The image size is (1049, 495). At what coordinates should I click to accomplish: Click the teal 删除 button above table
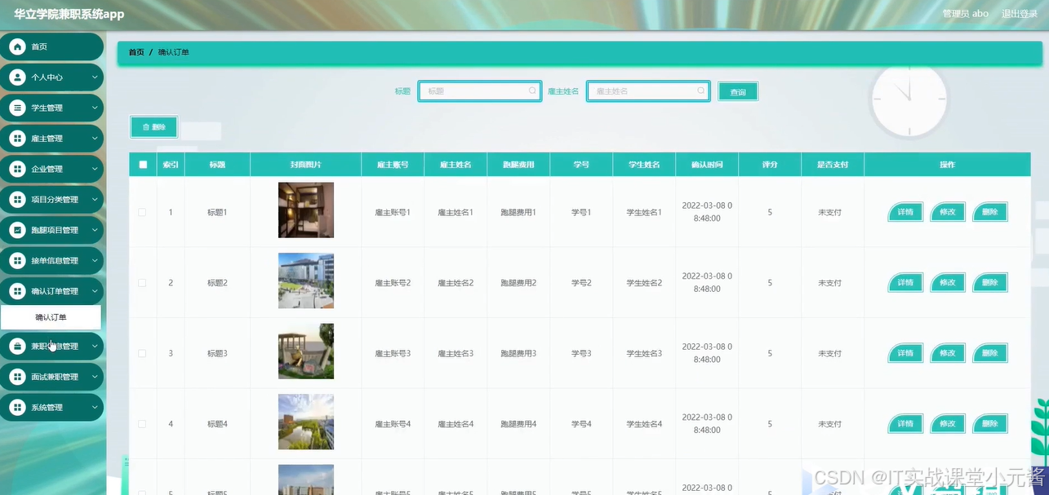point(153,127)
